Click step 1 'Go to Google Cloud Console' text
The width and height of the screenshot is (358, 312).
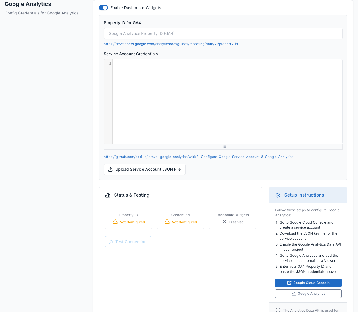pyautogui.click(x=306, y=225)
